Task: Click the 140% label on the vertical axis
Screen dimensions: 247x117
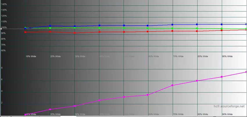Action: [4, 4]
